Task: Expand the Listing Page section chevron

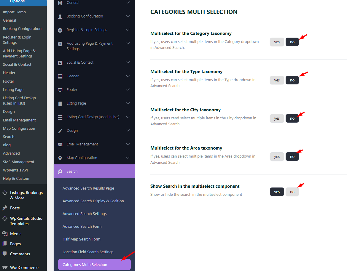Action: 128,103
